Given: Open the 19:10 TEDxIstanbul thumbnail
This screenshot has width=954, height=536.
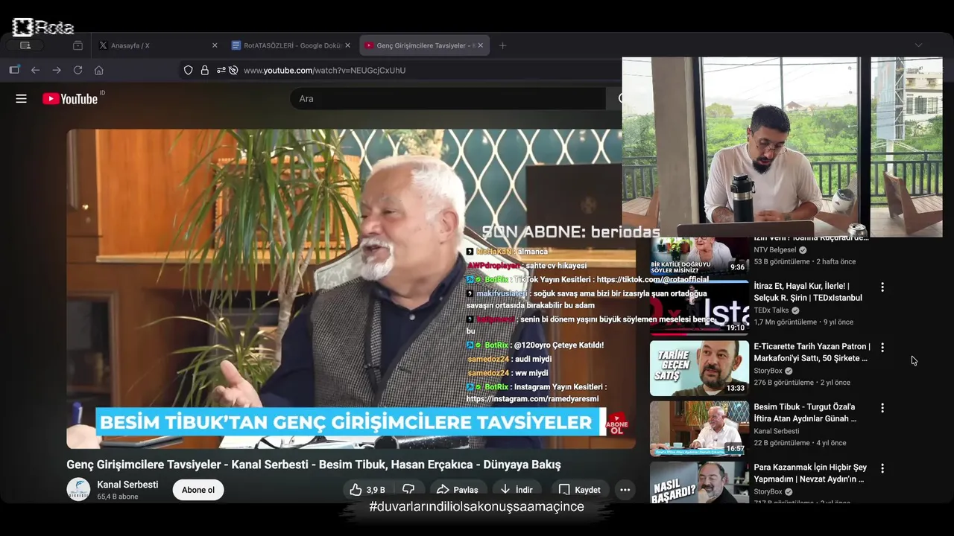Looking at the screenshot, I should (699, 307).
